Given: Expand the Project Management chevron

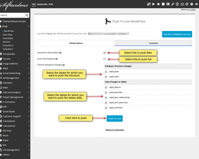Looking at the screenshot, I should tap(29, 97).
